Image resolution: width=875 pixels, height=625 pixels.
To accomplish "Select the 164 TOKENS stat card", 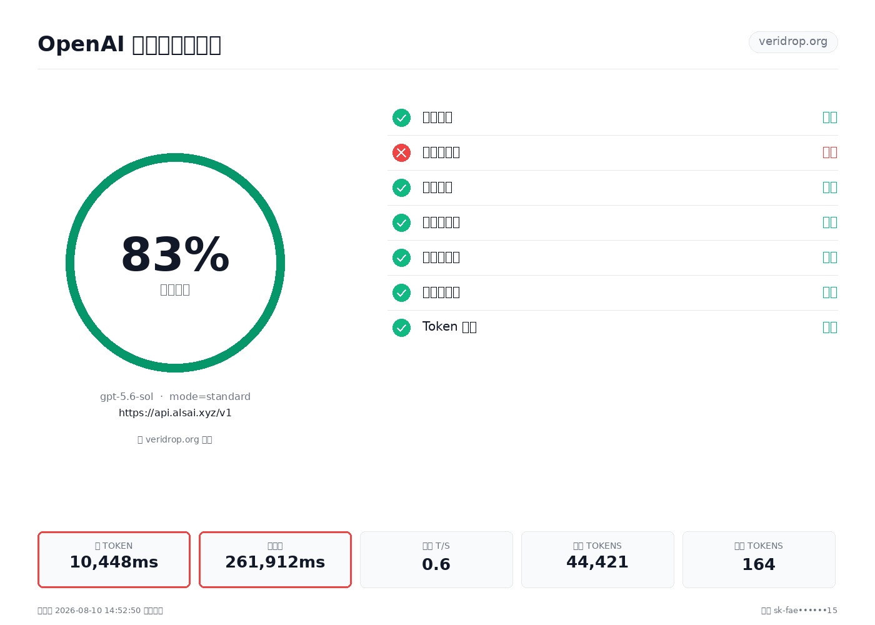I will (759, 559).
